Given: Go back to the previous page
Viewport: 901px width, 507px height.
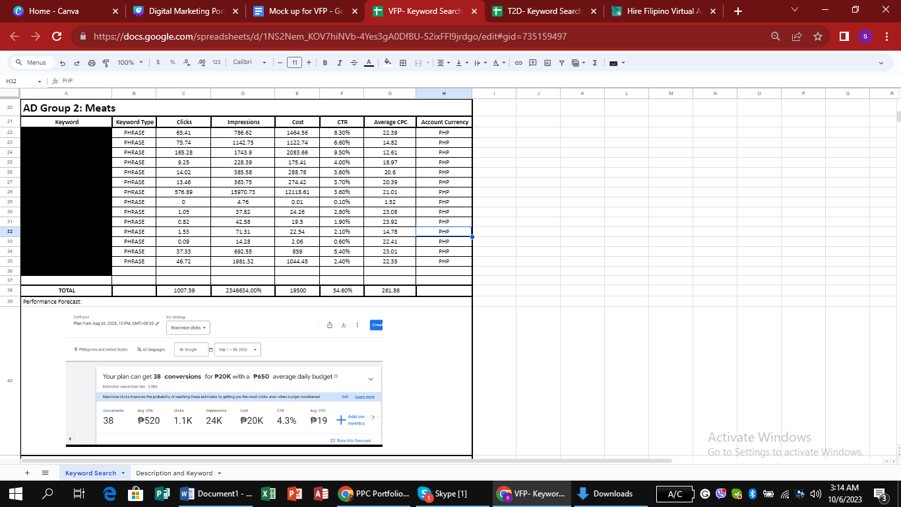Looking at the screenshot, I should pos(15,36).
